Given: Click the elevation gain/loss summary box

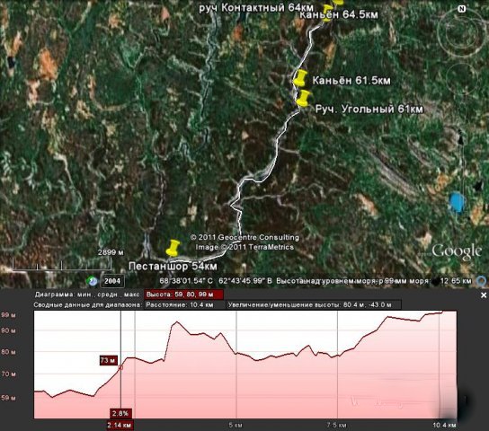Looking at the screenshot, I should 314,305.
